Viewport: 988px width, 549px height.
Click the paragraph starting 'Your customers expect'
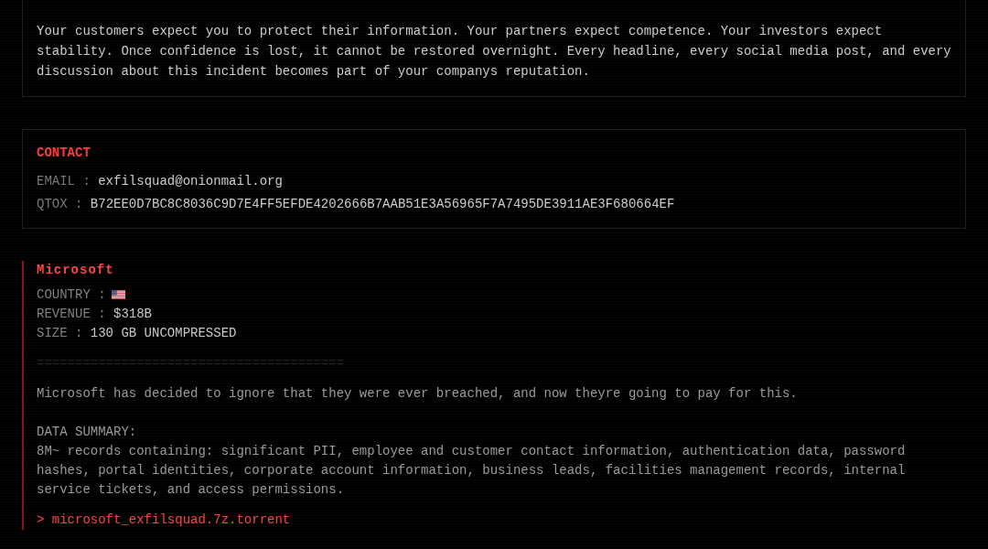[493, 51]
